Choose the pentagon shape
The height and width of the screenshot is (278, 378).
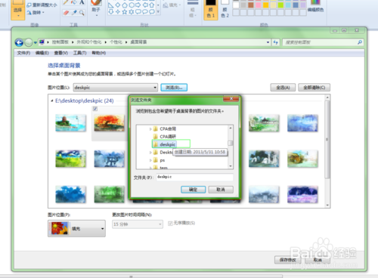coord(125,5)
